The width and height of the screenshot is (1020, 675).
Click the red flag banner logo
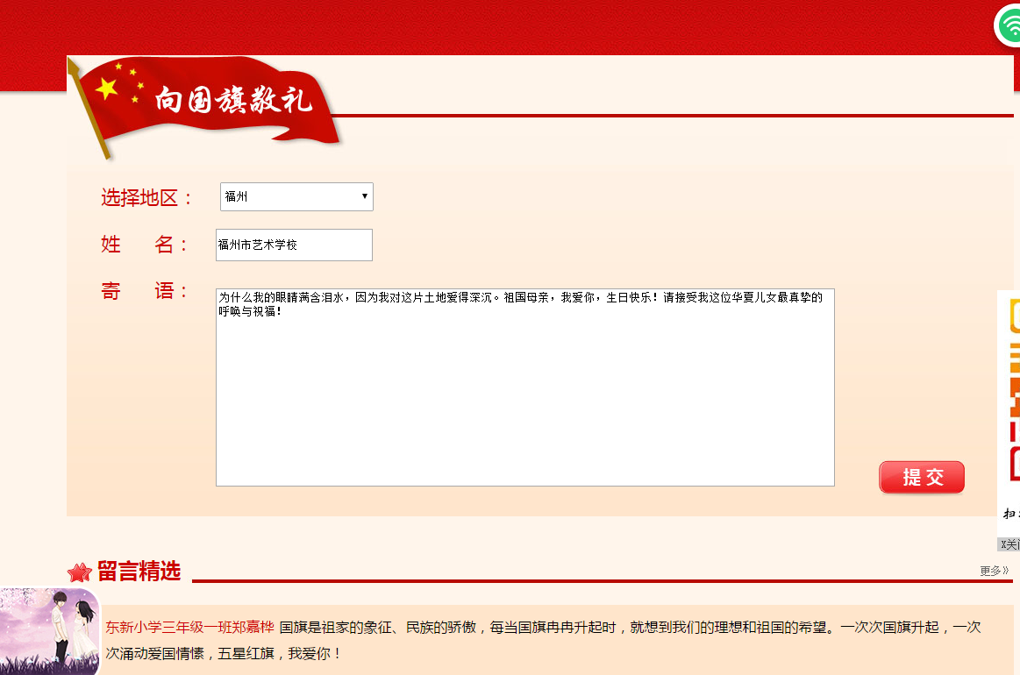click(x=206, y=105)
